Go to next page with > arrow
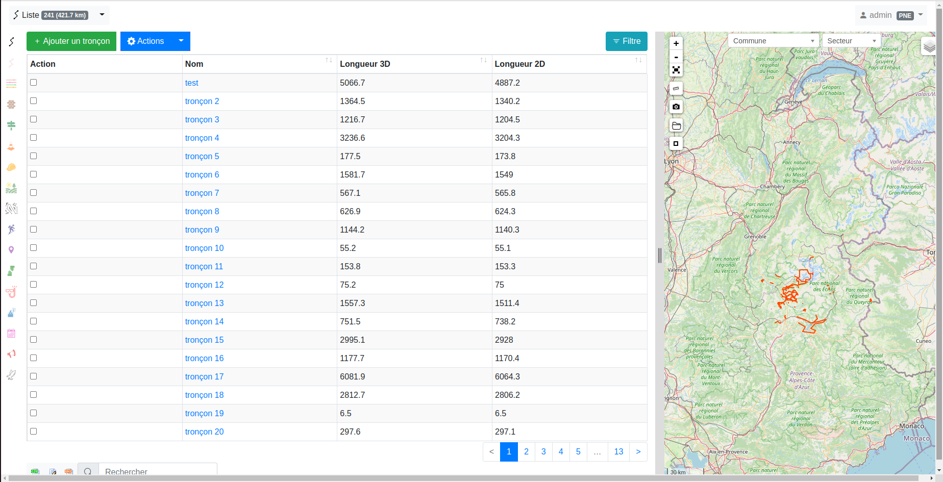 [638, 452]
